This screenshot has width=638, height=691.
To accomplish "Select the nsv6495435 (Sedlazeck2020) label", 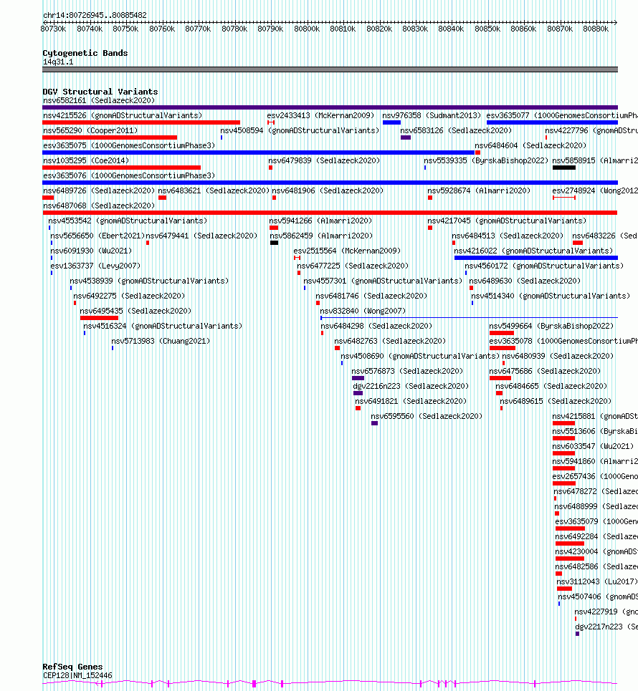I will point(136,311).
